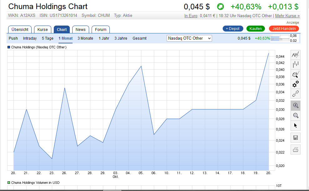Open chart analysis tool with magnifier

point(296,74)
